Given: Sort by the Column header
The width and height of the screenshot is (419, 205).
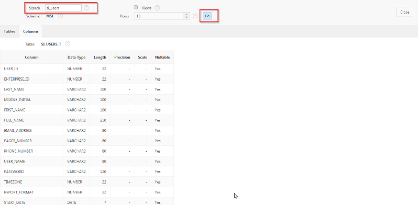Looking at the screenshot, I should point(31,58).
